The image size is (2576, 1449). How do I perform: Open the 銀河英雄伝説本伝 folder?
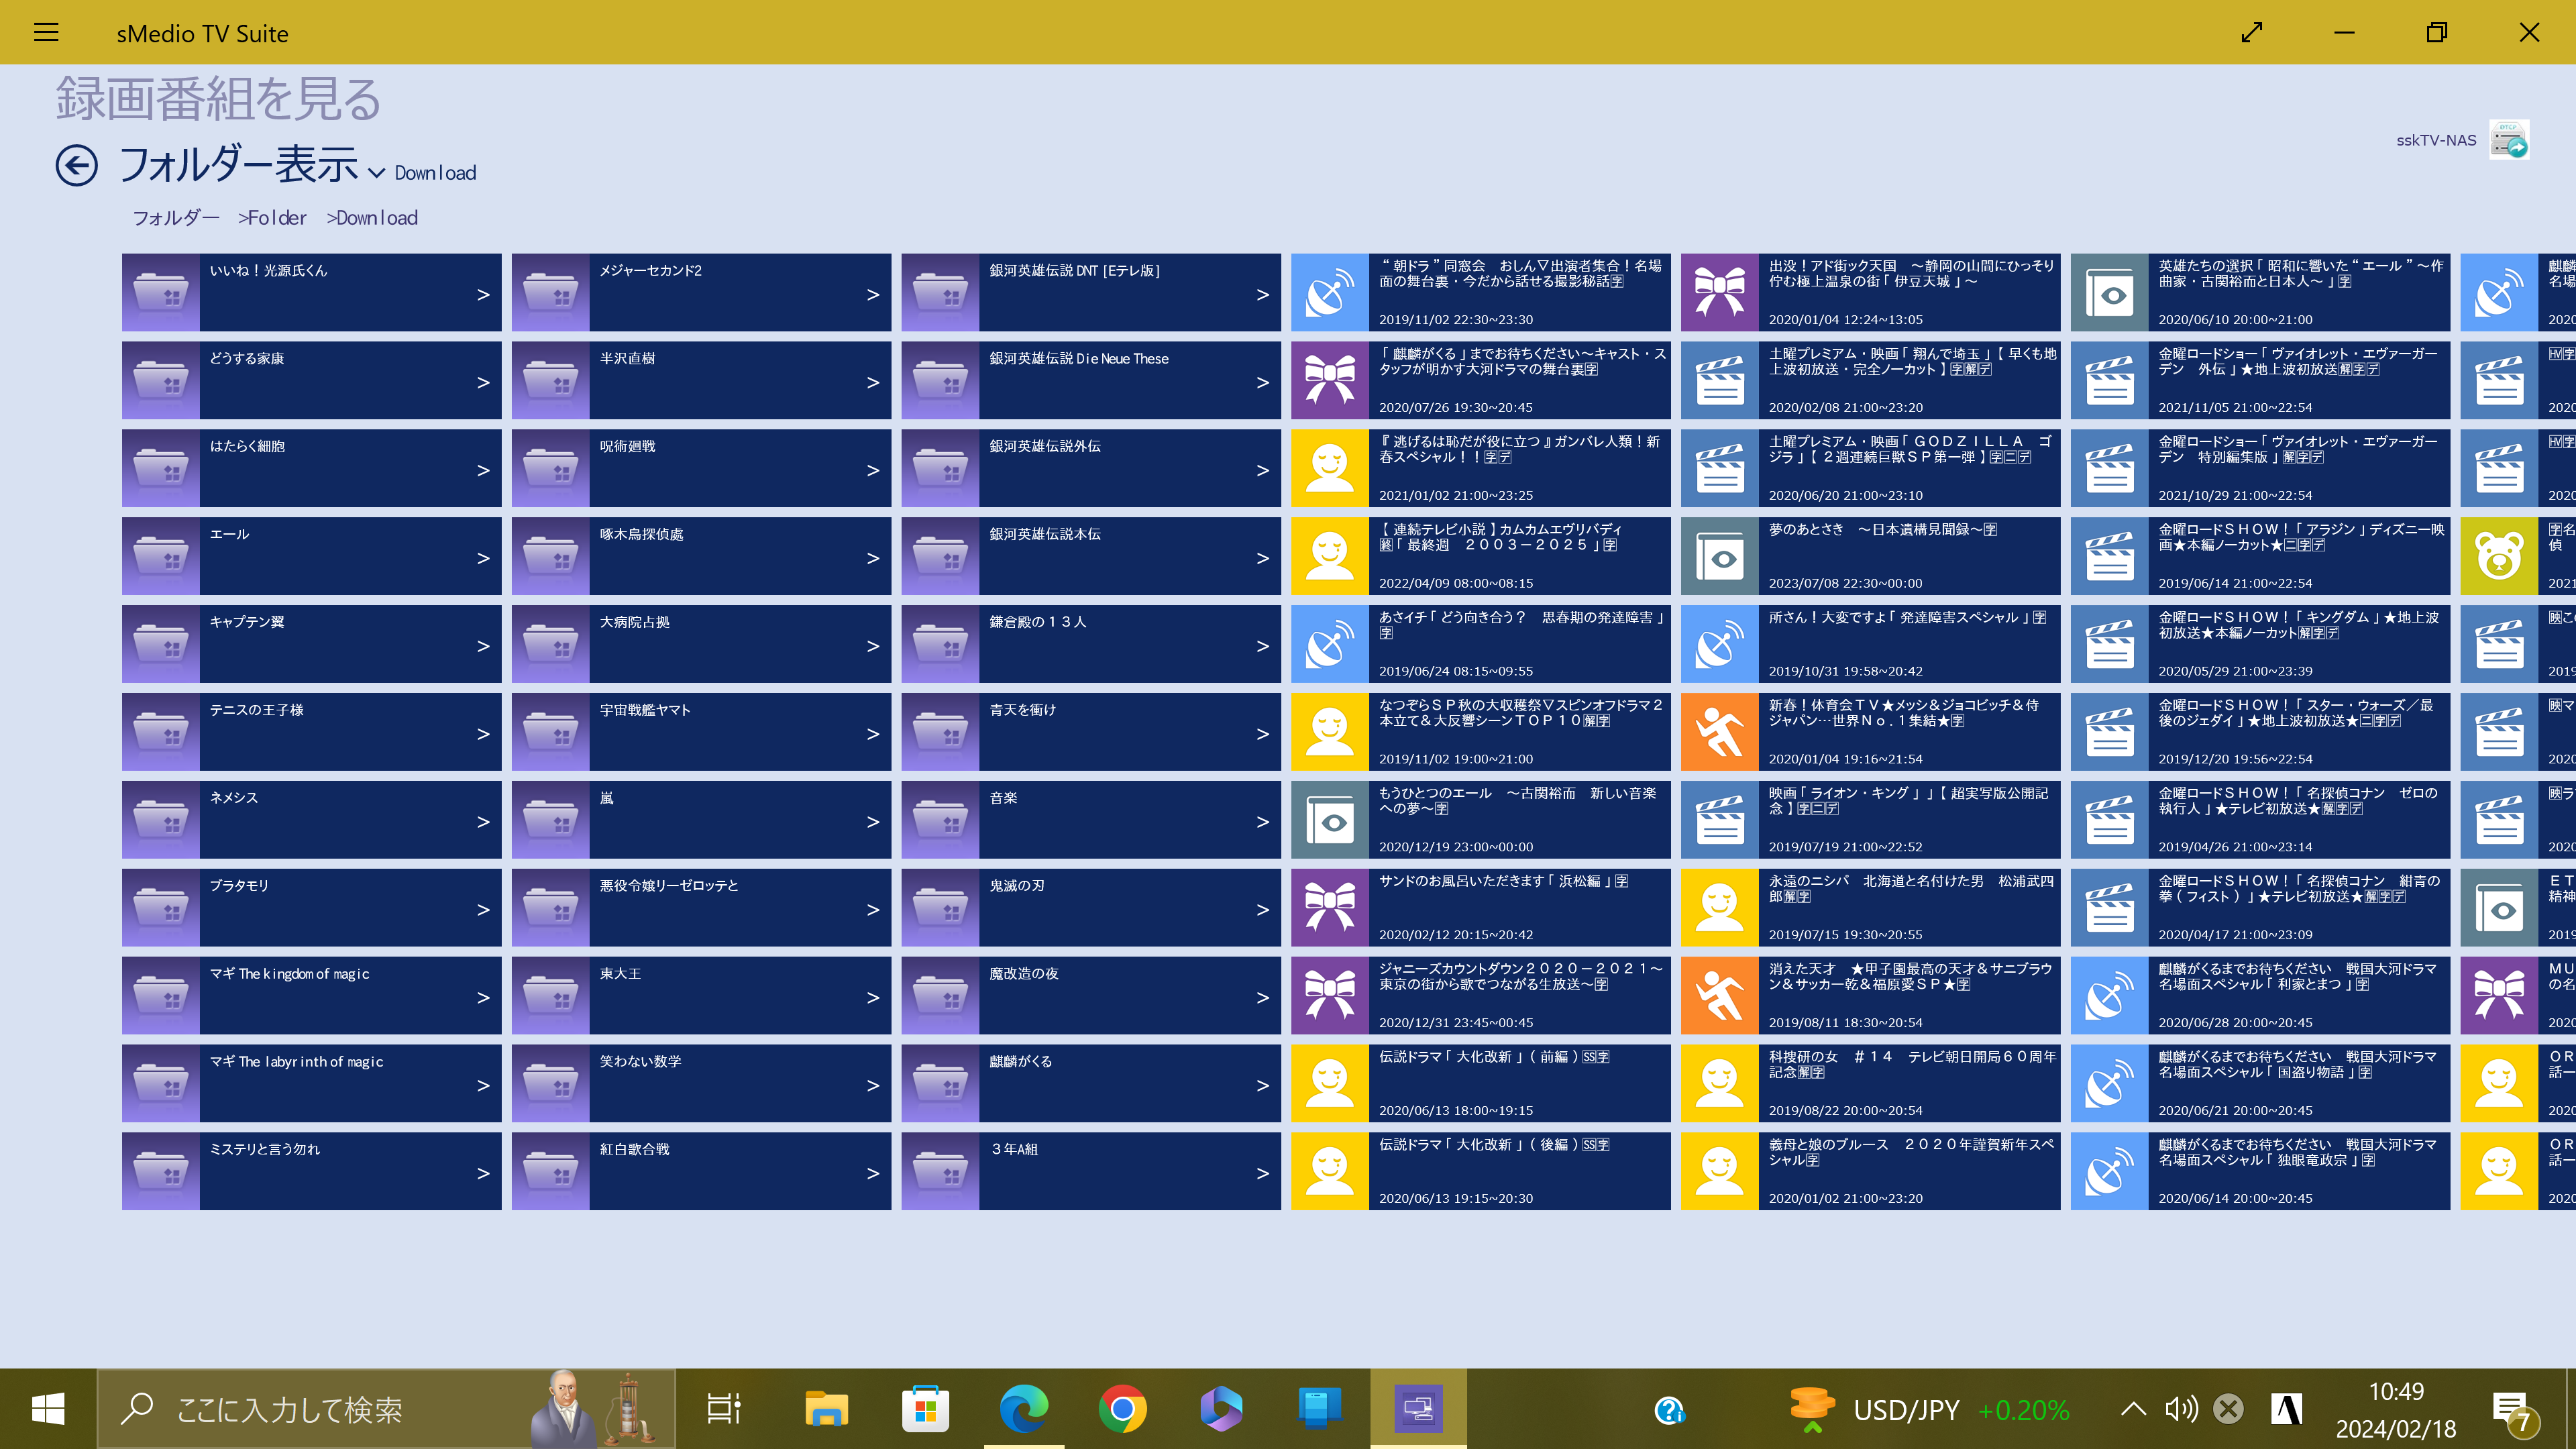point(1091,556)
